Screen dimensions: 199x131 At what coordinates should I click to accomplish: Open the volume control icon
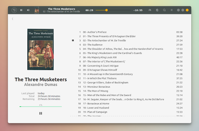pyautogui.click(x=28, y=10)
